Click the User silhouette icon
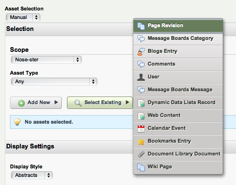 coord(141,77)
